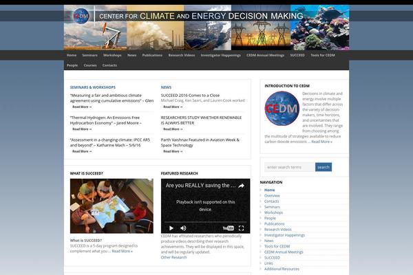Screen dimensions: 413x275
Task: Open Home in top menu bar
Action: pyautogui.click(x=72, y=55)
